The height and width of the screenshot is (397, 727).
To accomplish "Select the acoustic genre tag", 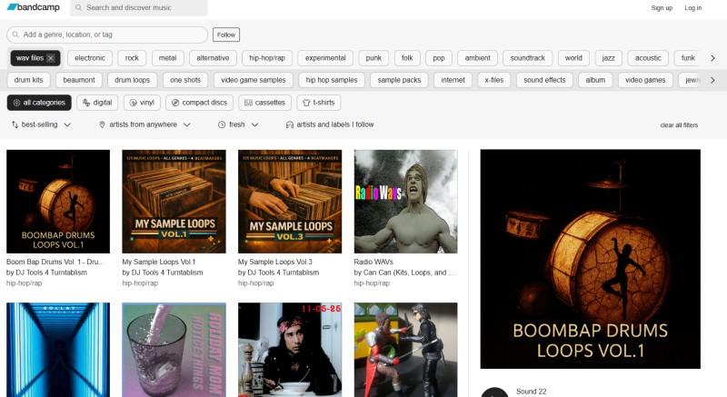I will coord(648,58).
